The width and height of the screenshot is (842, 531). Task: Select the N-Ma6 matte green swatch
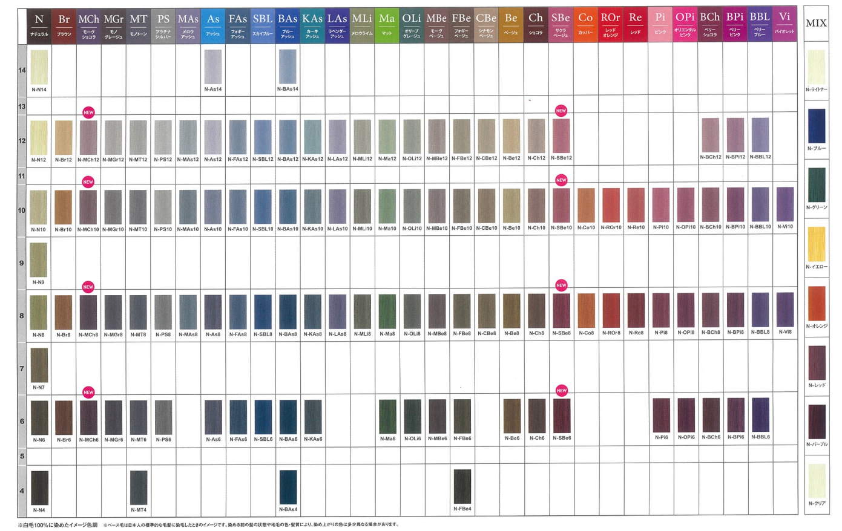pos(387,416)
